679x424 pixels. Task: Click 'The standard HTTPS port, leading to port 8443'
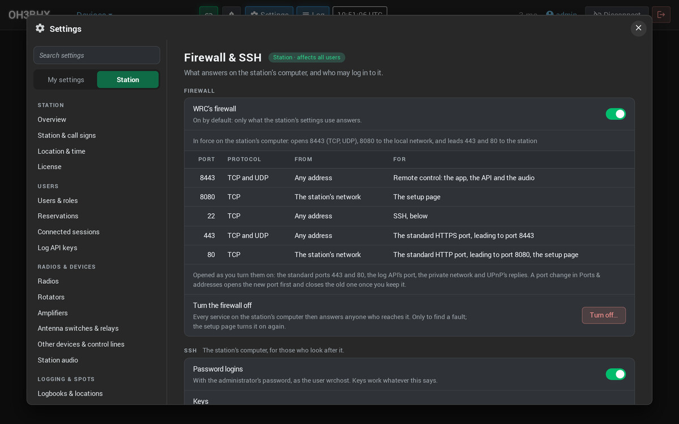[x=463, y=235]
